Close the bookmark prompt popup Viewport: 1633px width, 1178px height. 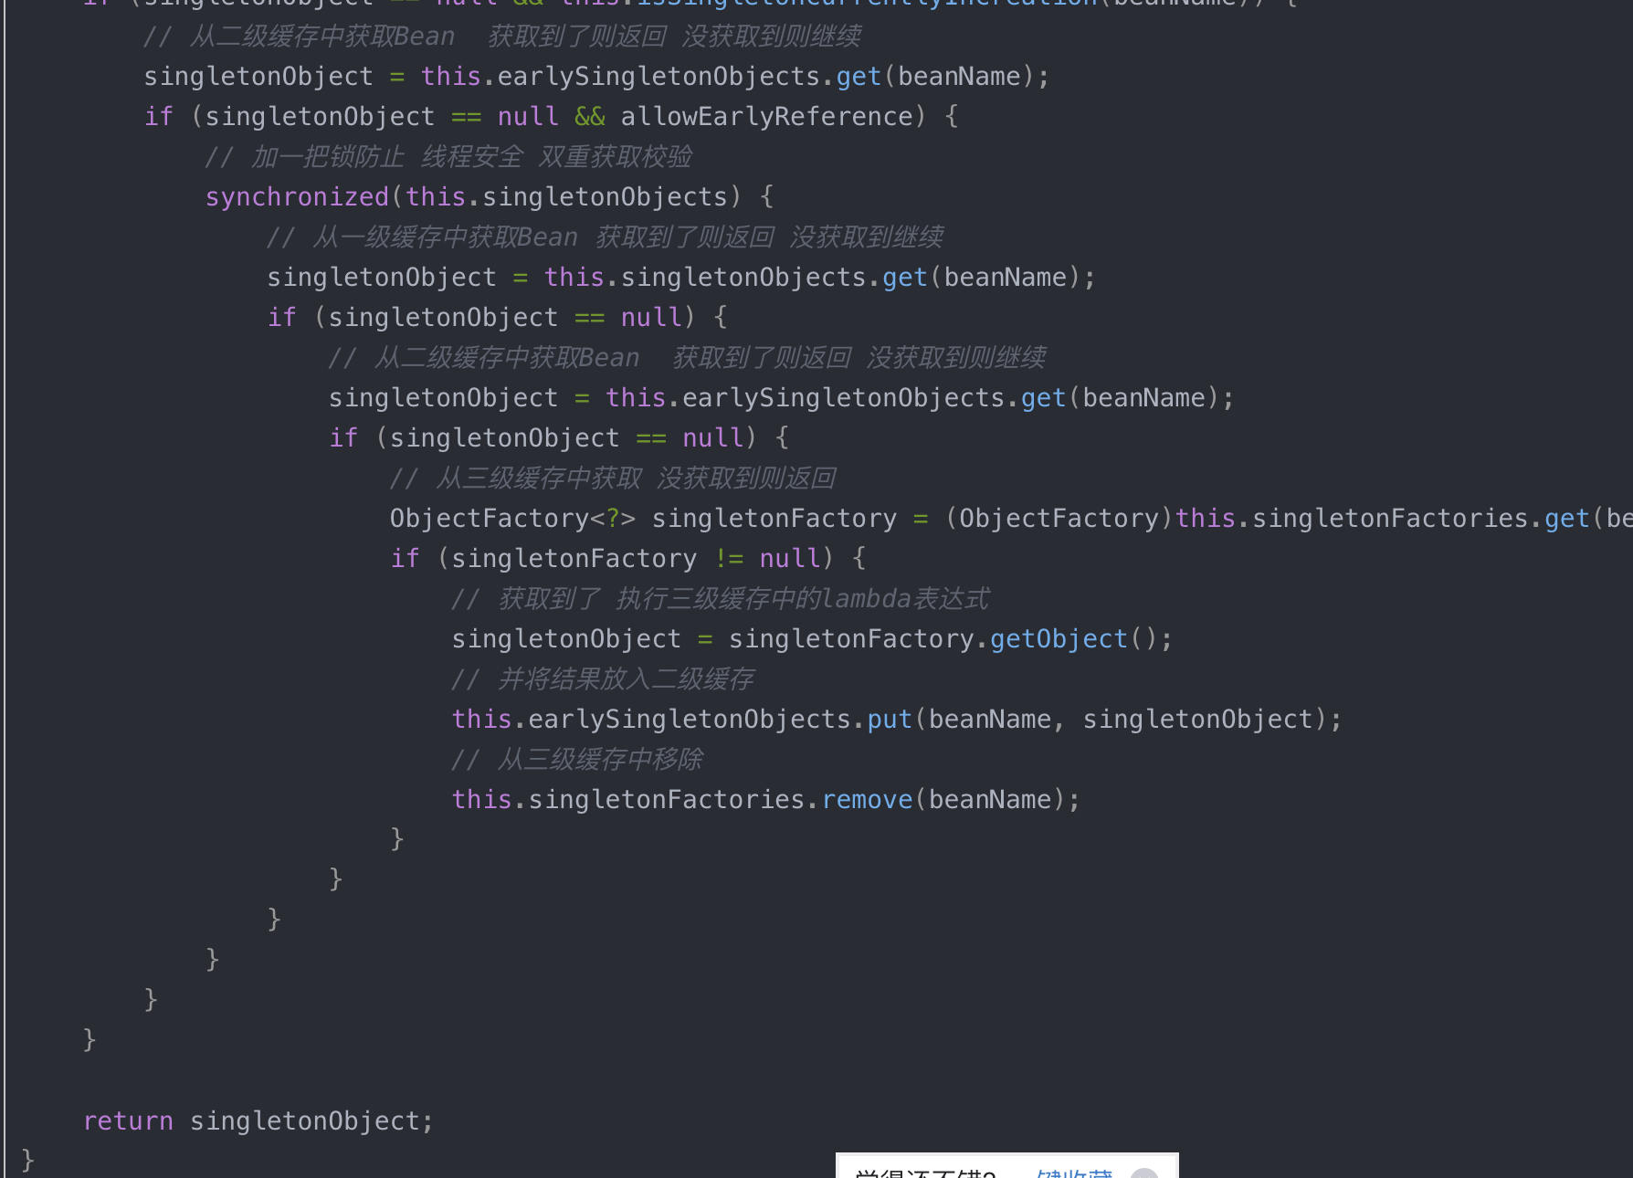(x=1143, y=1173)
